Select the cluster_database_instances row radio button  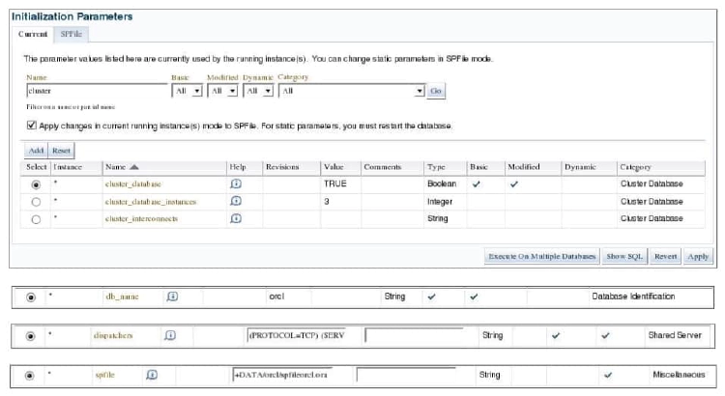(36, 202)
